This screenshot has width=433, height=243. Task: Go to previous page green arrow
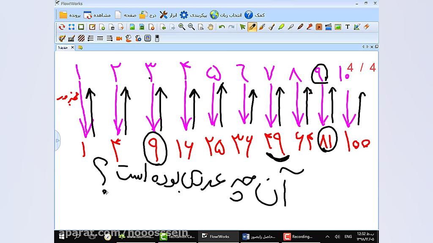point(163,27)
